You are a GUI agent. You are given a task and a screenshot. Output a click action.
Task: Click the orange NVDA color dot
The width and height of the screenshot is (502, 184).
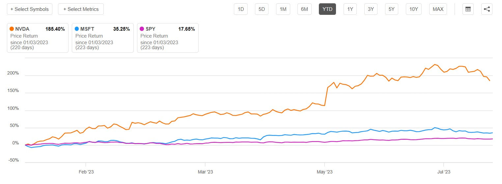point(12,29)
